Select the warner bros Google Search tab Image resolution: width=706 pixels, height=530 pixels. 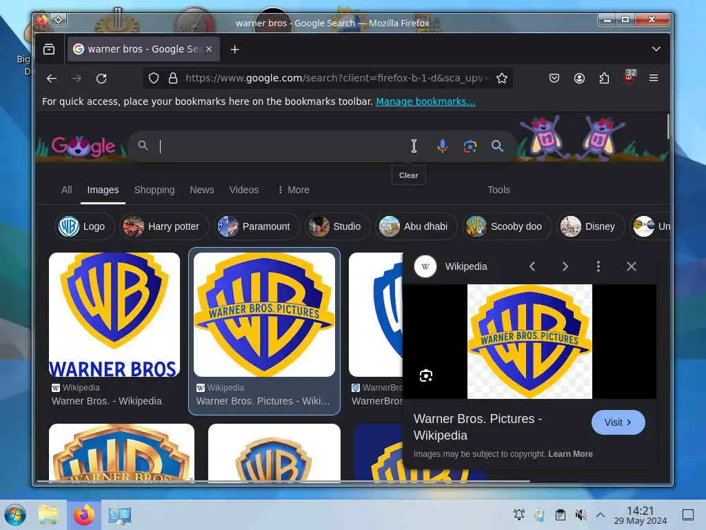(143, 49)
